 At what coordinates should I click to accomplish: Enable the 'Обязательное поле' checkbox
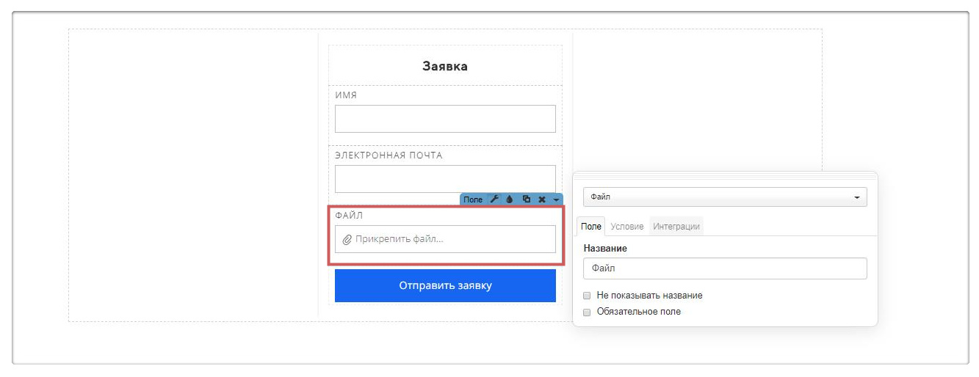587,312
